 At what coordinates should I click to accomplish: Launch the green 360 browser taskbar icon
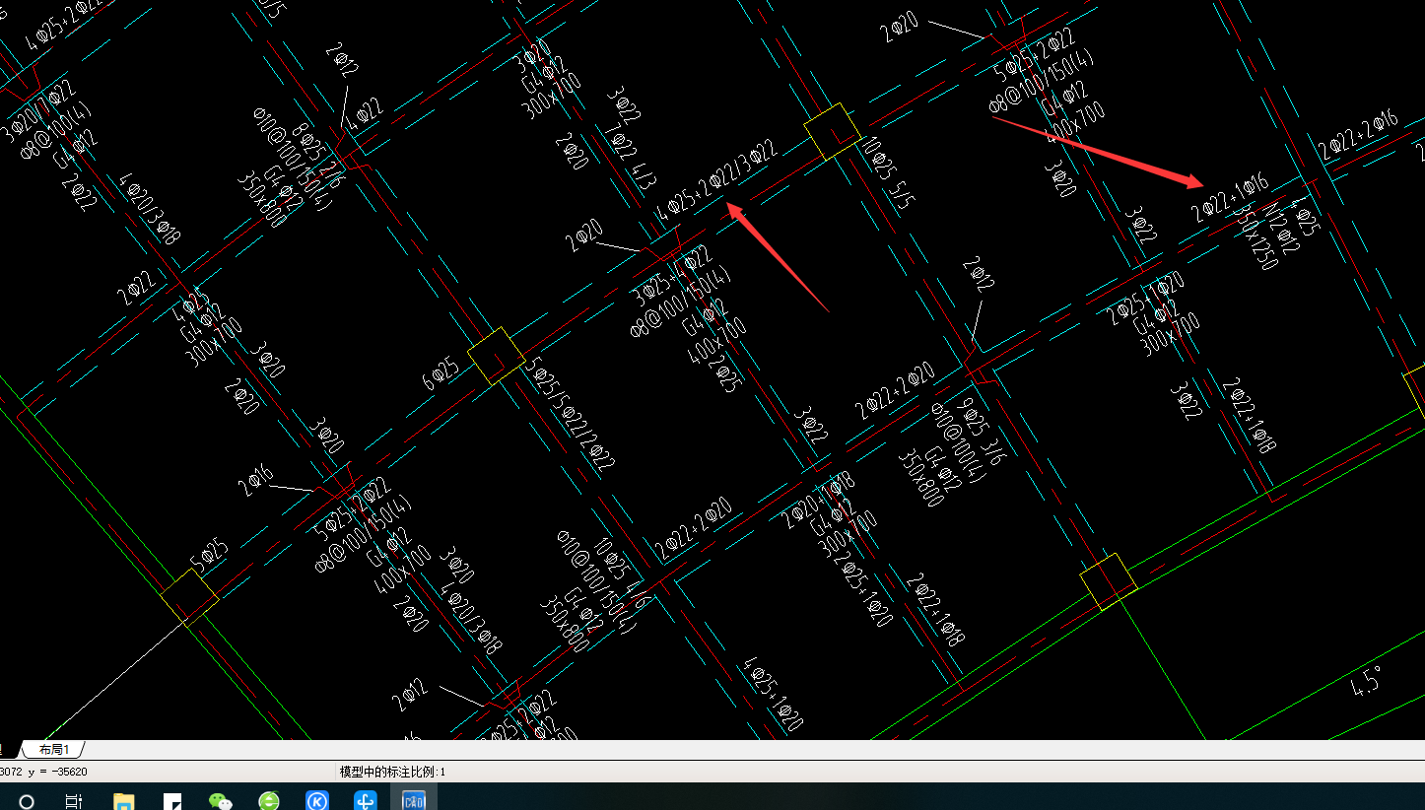269,801
